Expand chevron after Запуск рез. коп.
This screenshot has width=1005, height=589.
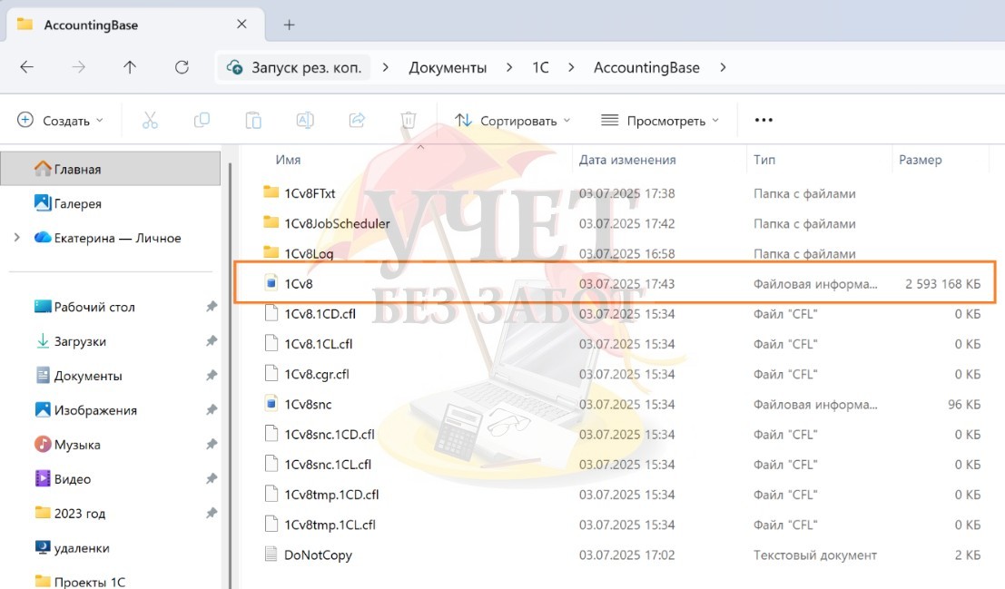click(x=385, y=67)
